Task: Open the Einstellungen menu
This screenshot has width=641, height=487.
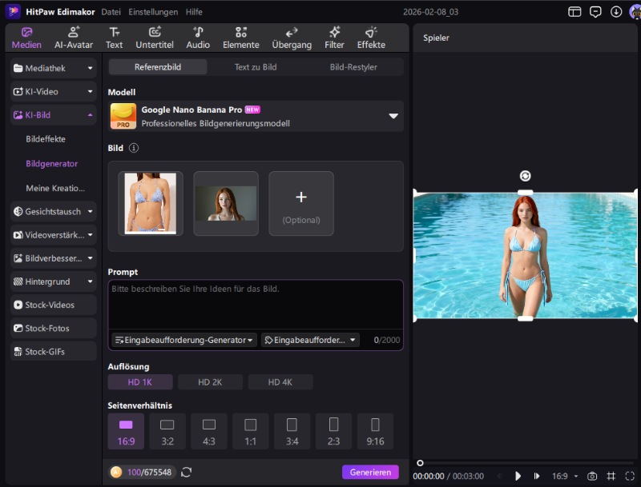Action: point(152,12)
